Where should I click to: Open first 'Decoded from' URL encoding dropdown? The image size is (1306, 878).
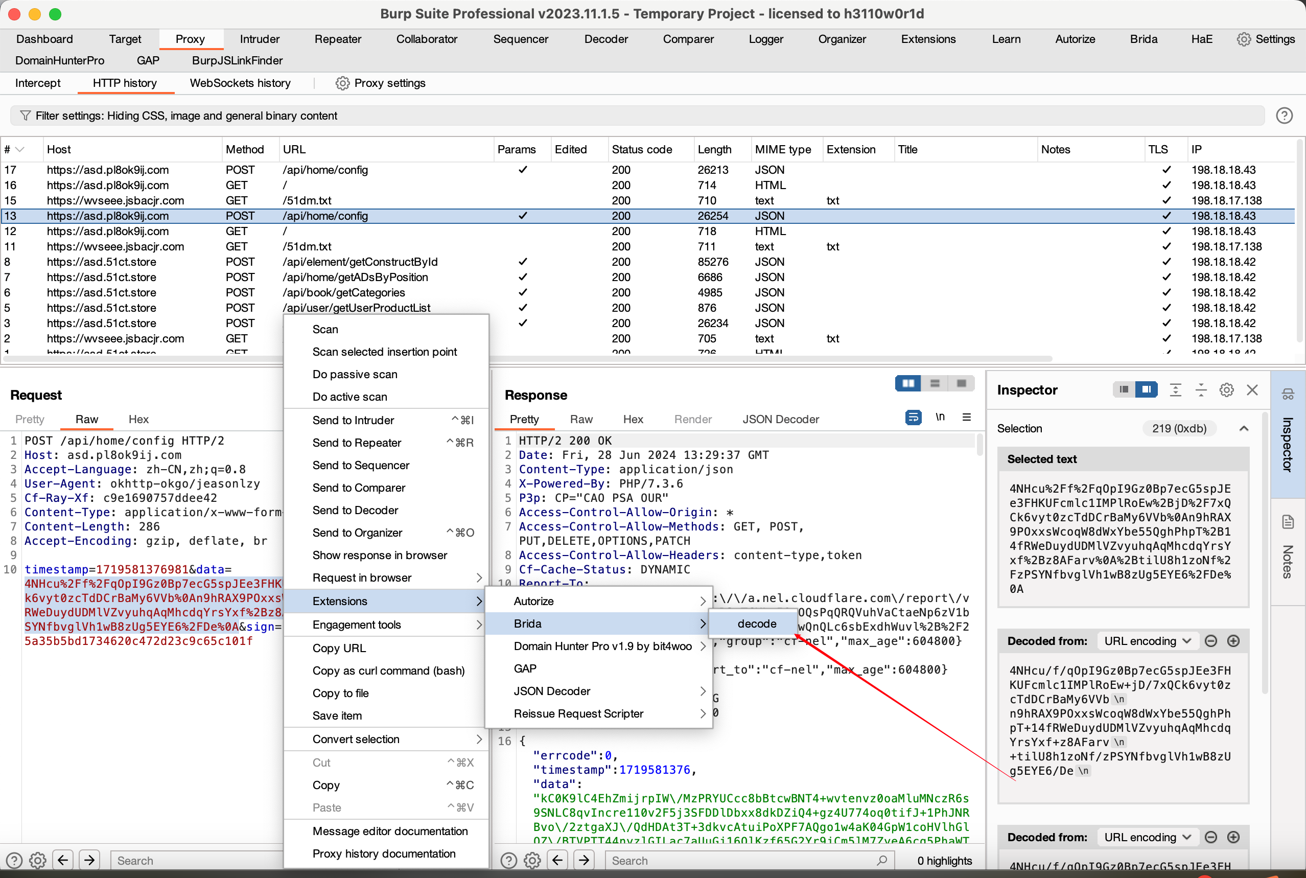tap(1148, 641)
